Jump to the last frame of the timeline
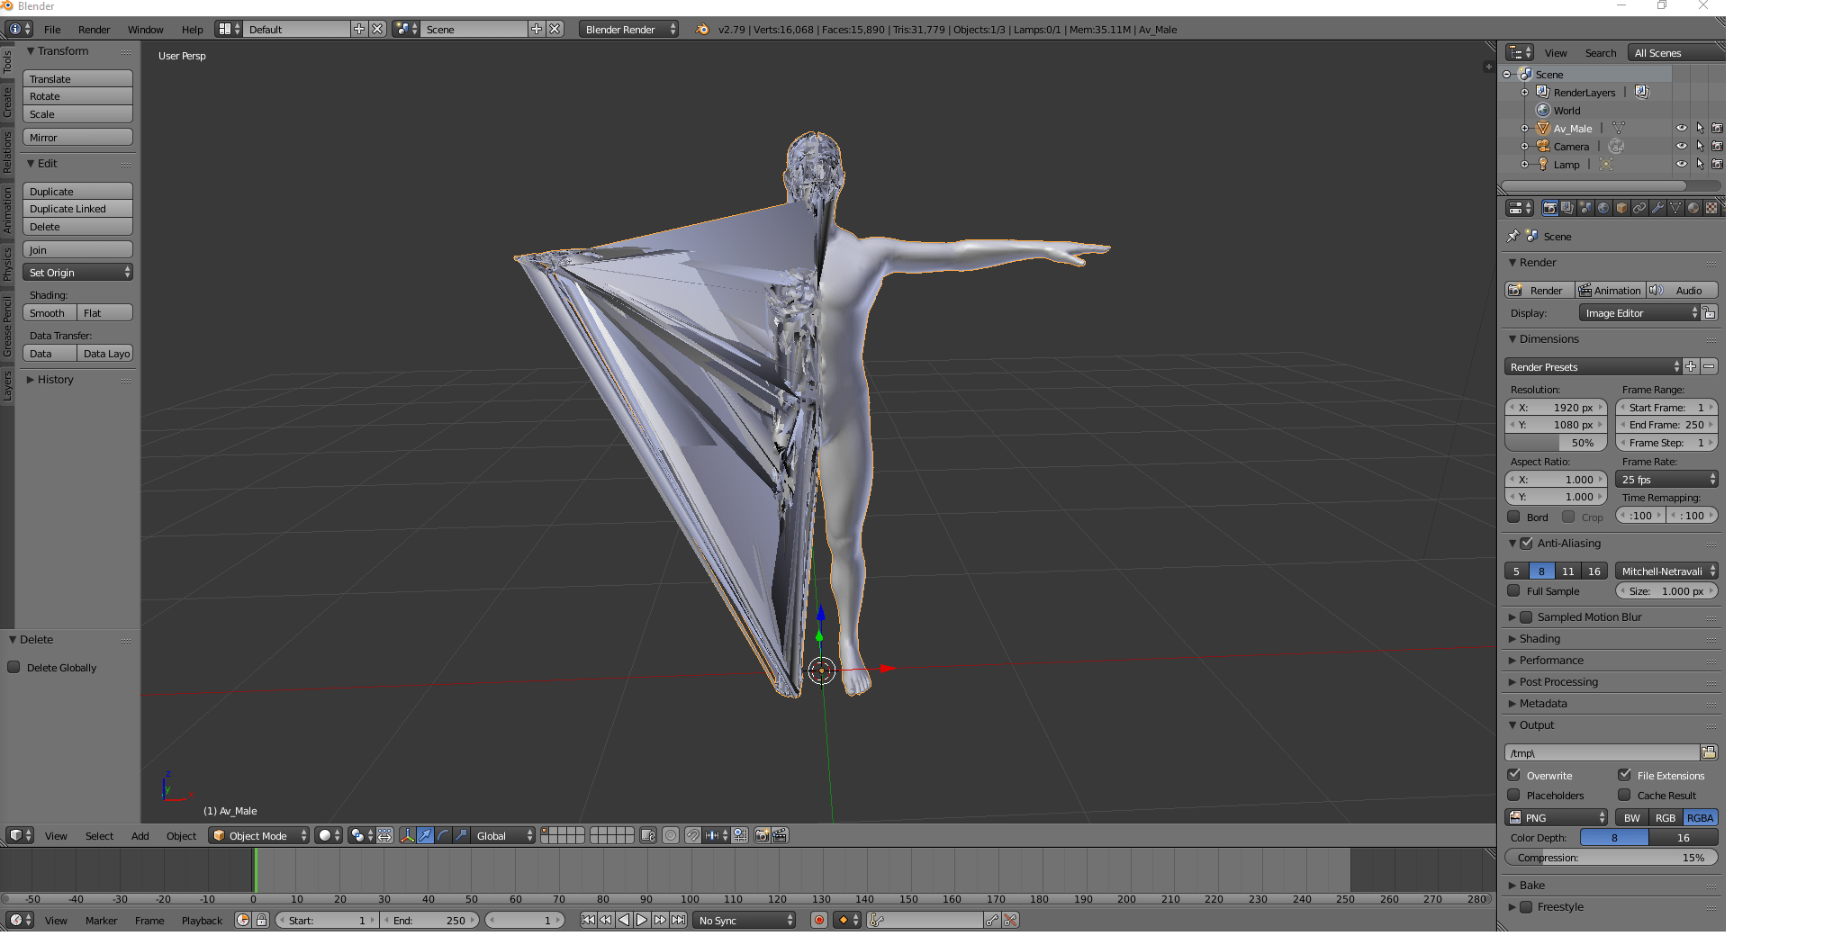The image size is (1842, 936). (679, 920)
